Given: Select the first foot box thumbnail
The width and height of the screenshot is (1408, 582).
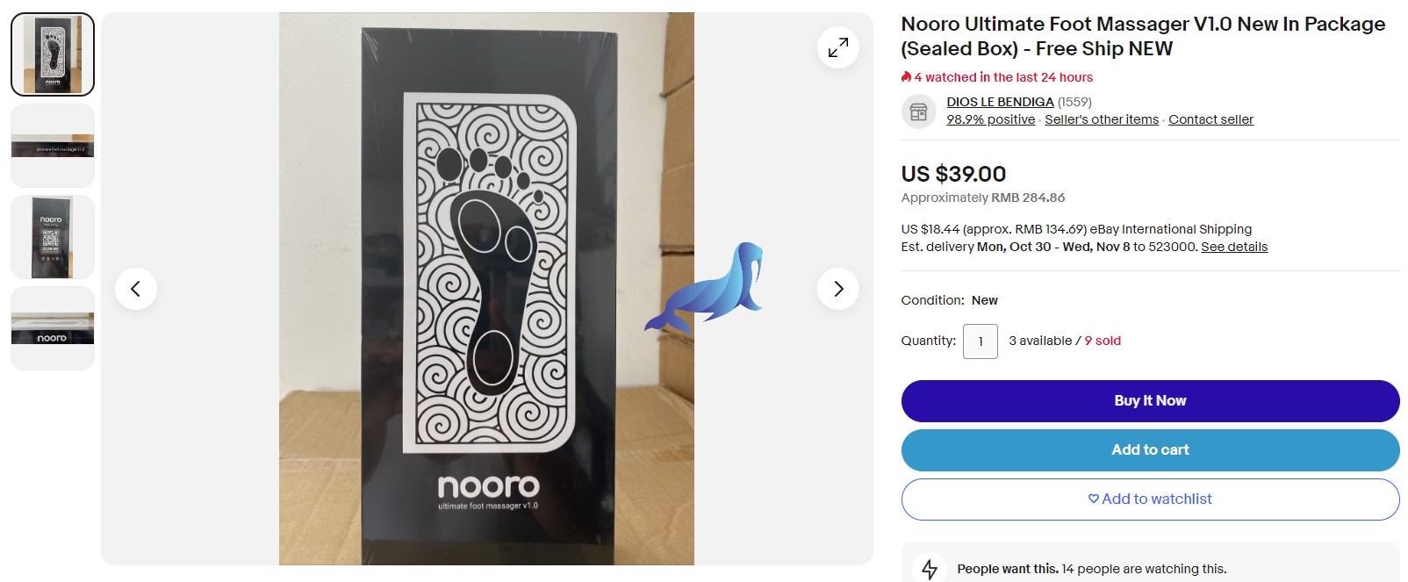Looking at the screenshot, I should (53, 54).
